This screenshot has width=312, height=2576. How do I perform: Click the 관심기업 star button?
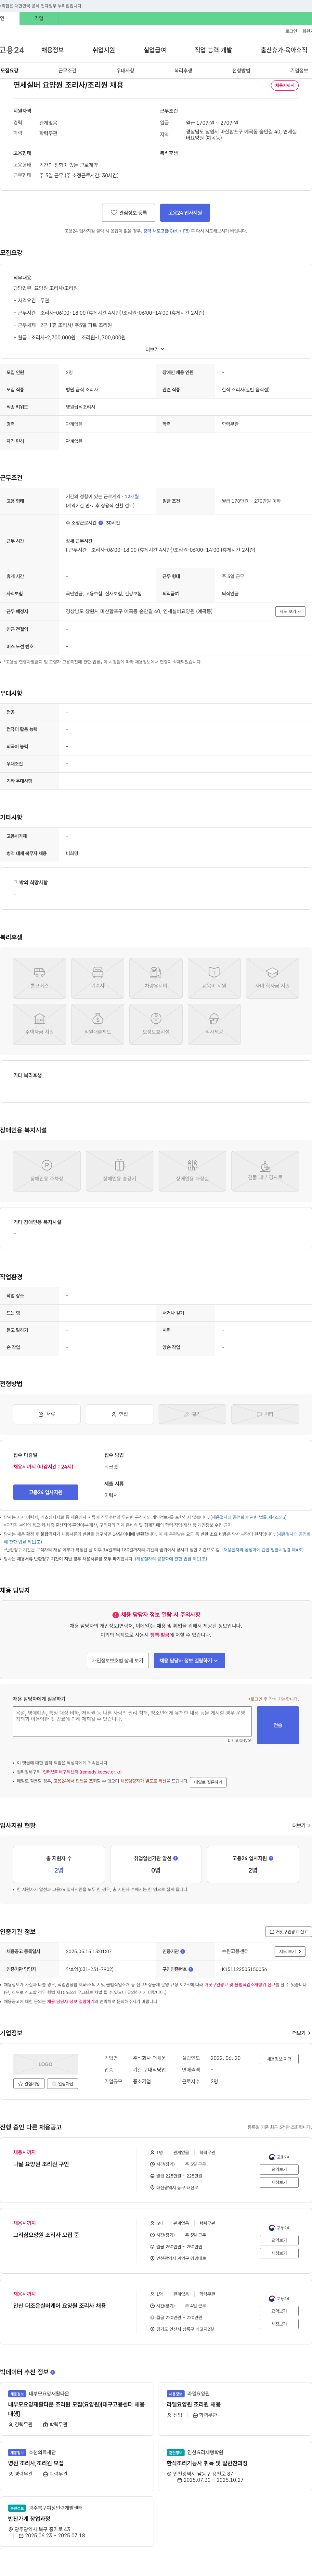click(29, 2083)
